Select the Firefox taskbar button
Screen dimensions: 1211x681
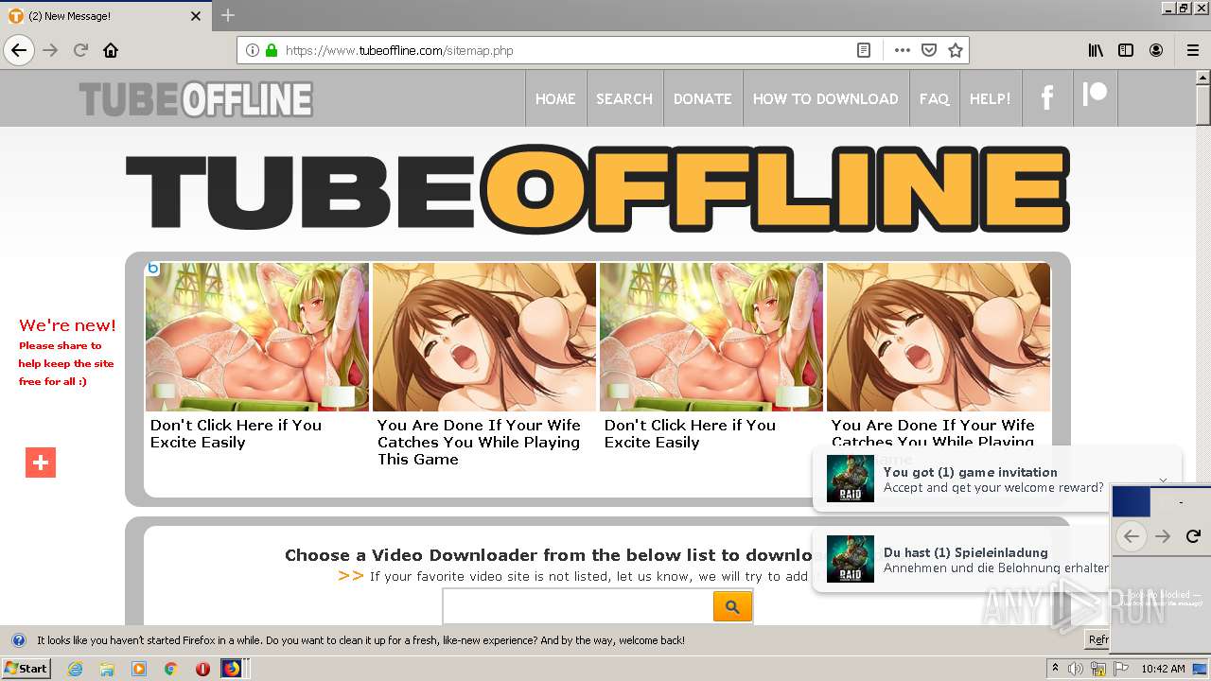pos(233,669)
